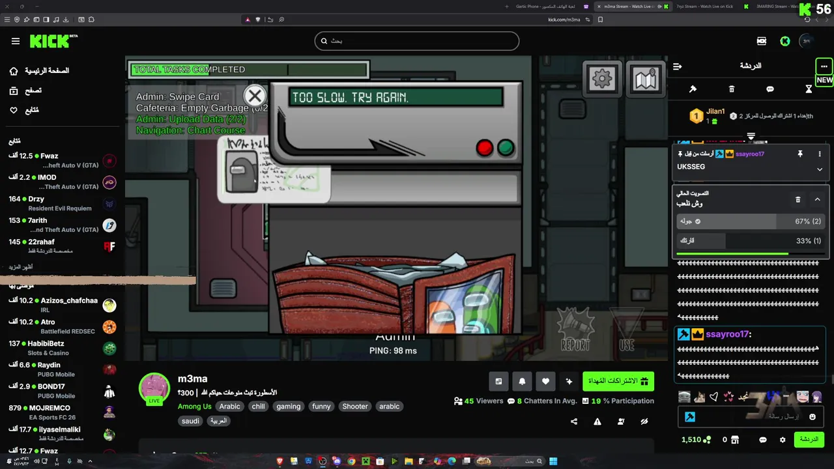
Task: Toggle follow with the heart button
Action: [545, 381]
